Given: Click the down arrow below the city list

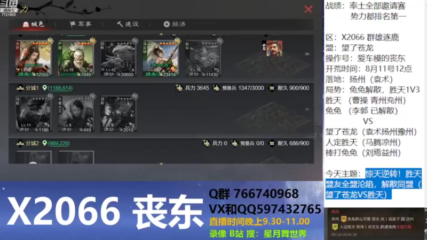Looking at the screenshot, I should click(161, 164).
